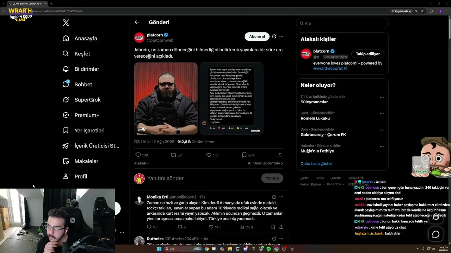451x253 pixels.
Task: Open SuperGrok from sidebar
Action: click(x=81, y=100)
